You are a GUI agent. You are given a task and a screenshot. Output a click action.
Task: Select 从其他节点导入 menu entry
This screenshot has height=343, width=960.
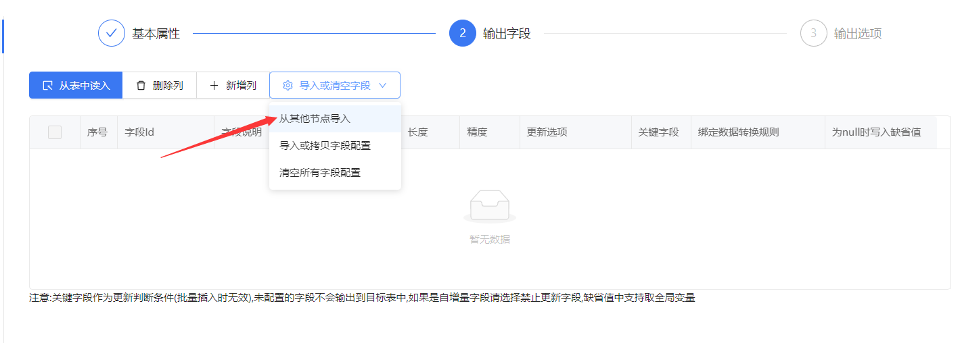tap(335, 118)
